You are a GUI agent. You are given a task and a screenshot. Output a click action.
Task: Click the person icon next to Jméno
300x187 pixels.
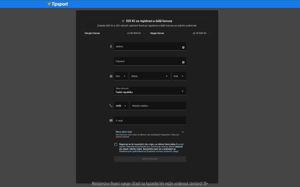[111, 46]
